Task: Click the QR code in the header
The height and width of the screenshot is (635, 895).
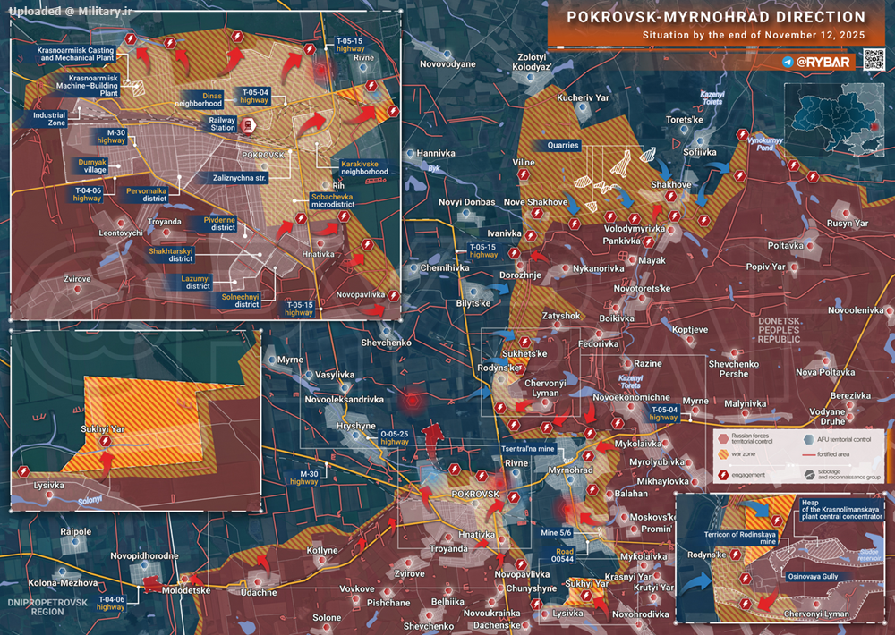Action: point(874,60)
